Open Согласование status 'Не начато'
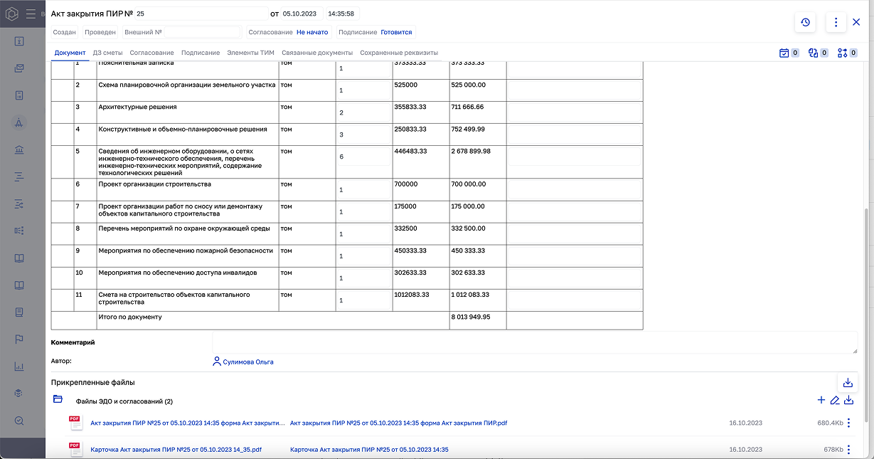Screen dimensions: 874x459 click(312, 32)
